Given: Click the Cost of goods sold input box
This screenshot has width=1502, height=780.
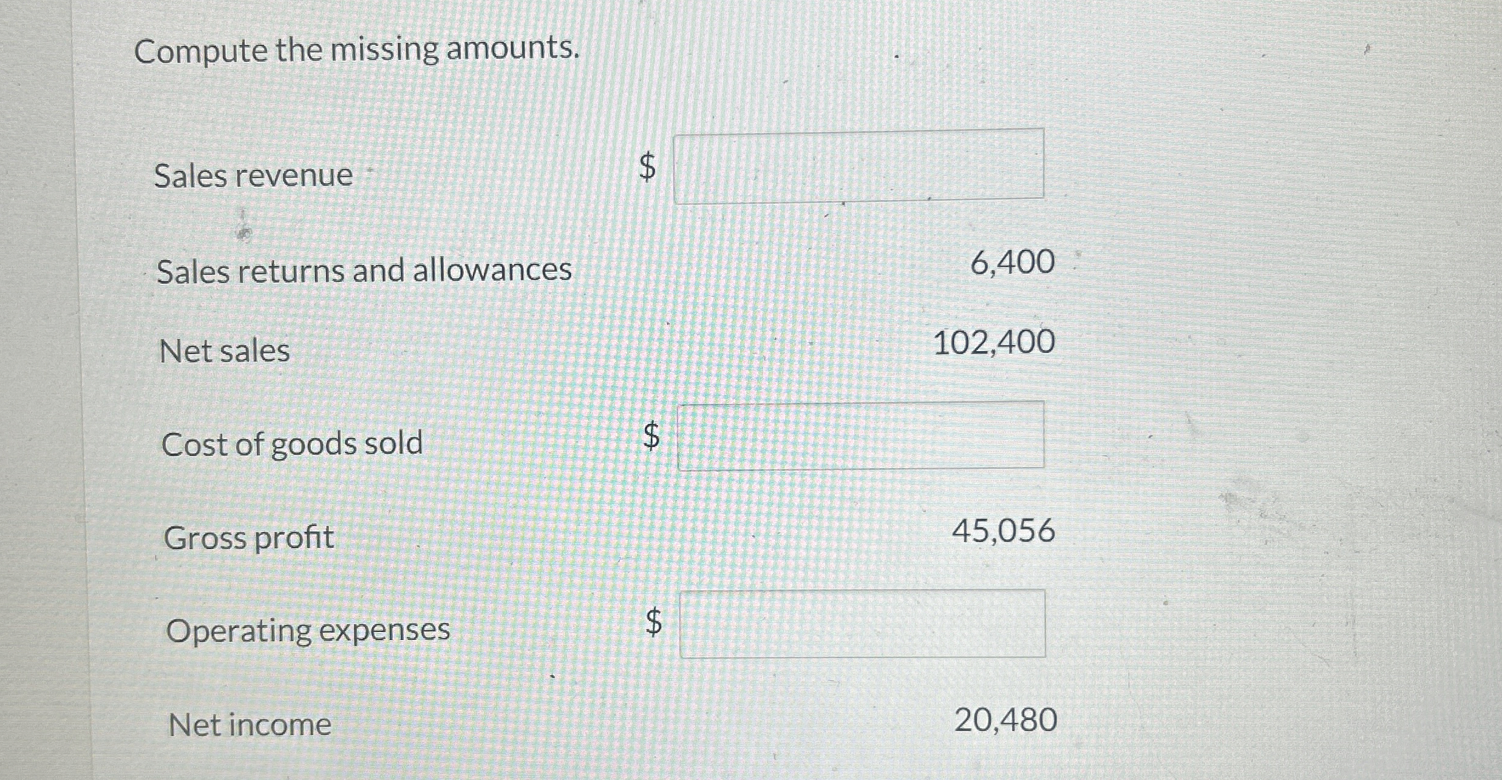Looking at the screenshot, I should (x=860, y=435).
